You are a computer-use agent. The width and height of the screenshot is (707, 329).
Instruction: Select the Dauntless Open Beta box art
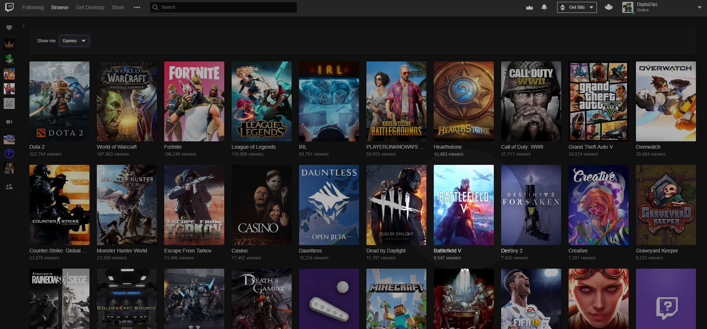[x=329, y=205]
